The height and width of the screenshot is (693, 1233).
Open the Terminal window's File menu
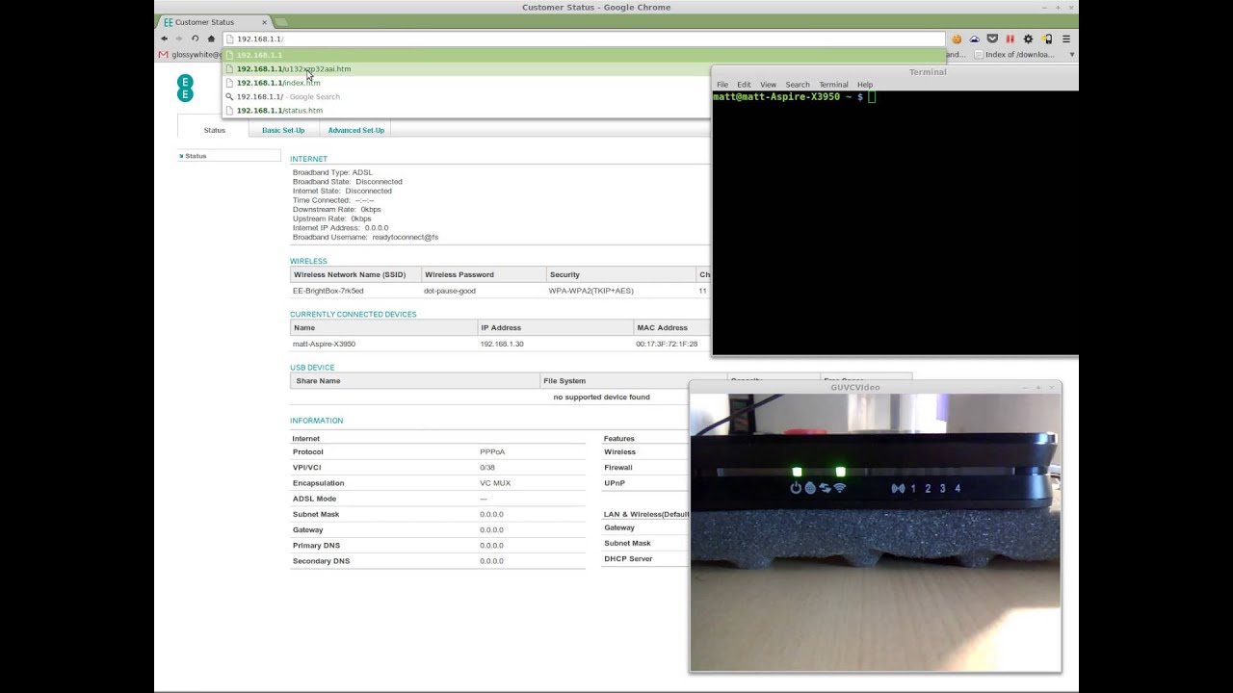click(x=722, y=85)
